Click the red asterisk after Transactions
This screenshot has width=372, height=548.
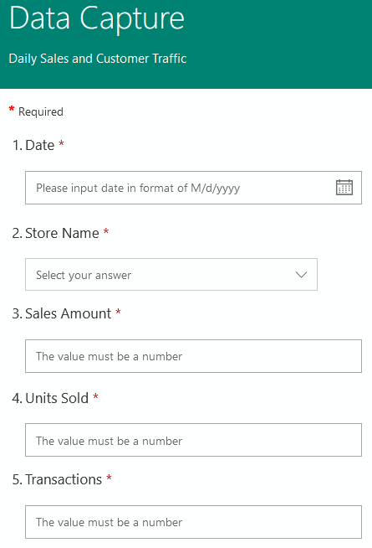(110, 478)
